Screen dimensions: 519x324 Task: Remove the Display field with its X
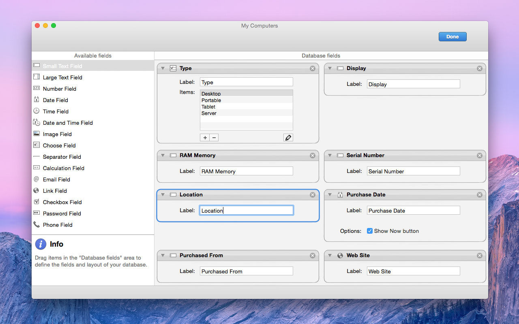click(x=480, y=68)
